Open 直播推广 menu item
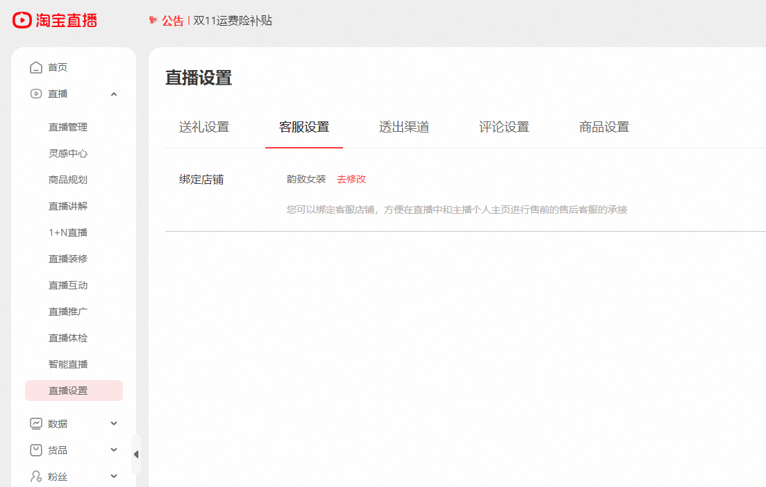This screenshot has width=766, height=487. [x=68, y=311]
